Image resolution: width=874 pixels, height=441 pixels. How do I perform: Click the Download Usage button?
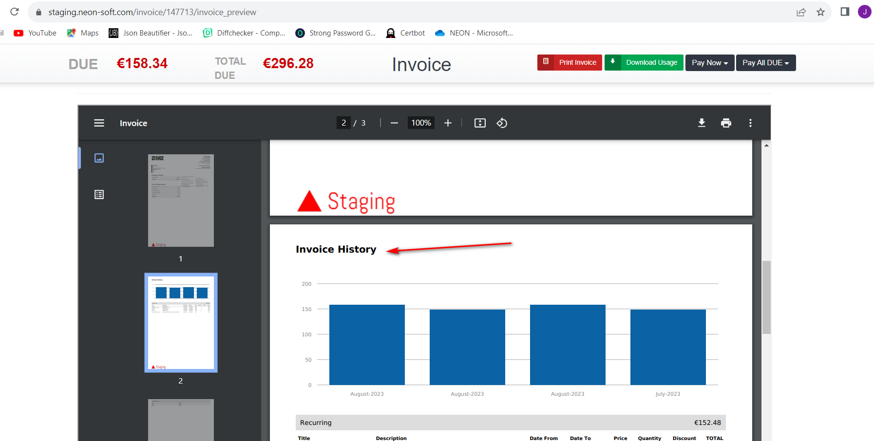point(644,62)
